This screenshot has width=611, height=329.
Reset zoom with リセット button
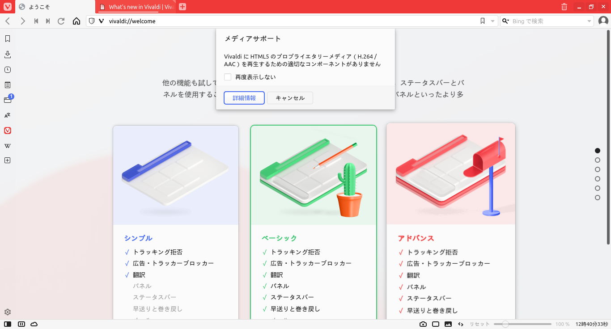pyautogui.click(x=479, y=324)
